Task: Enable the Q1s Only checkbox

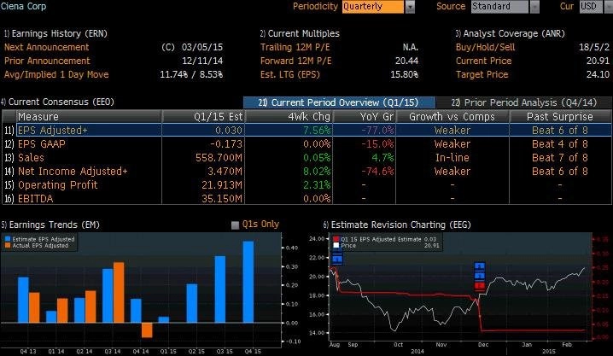Action: coord(235,225)
